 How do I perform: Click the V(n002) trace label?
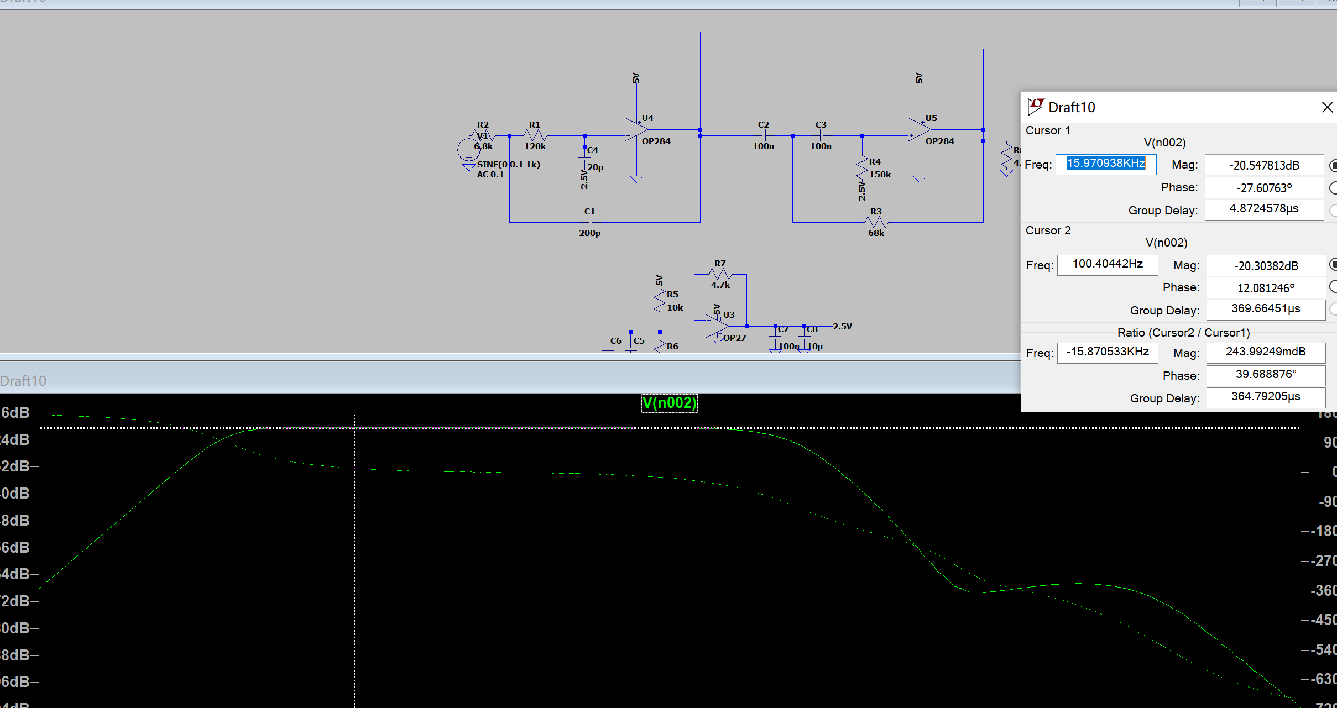click(669, 402)
